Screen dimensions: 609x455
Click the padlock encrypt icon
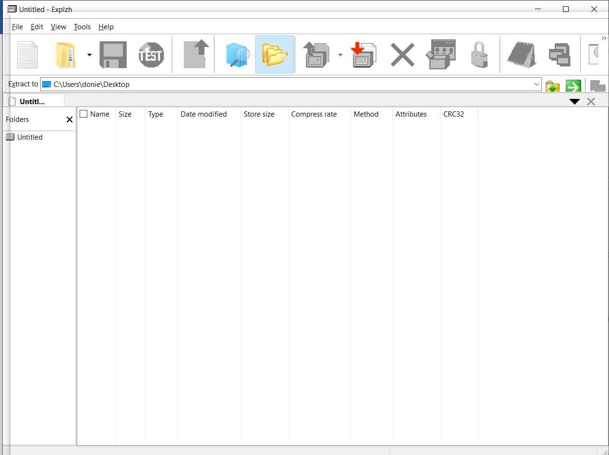(x=479, y=55)
